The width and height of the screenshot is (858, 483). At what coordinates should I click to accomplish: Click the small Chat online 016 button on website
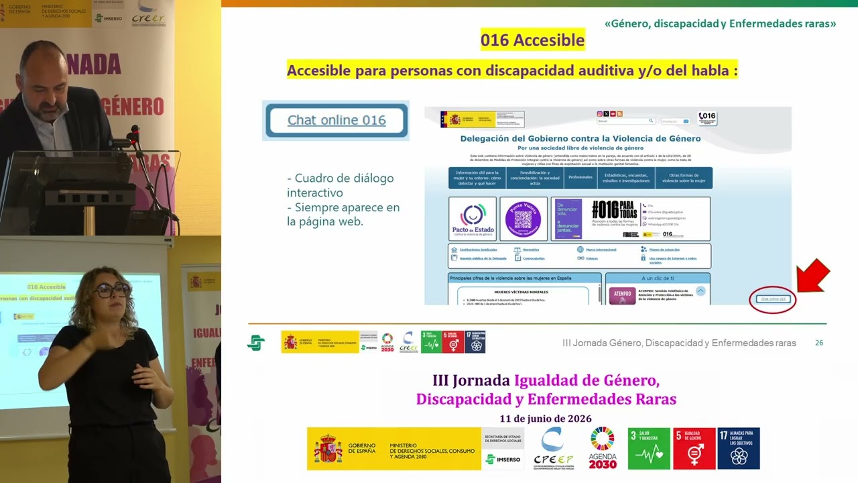[x=772, y=299]
